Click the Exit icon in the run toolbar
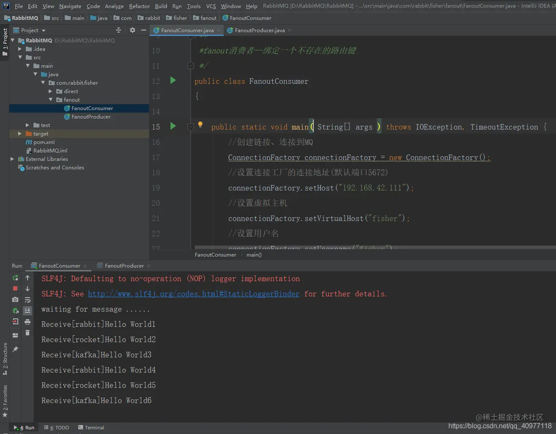Viewport: 556px width, 434px height. [15, 321]
